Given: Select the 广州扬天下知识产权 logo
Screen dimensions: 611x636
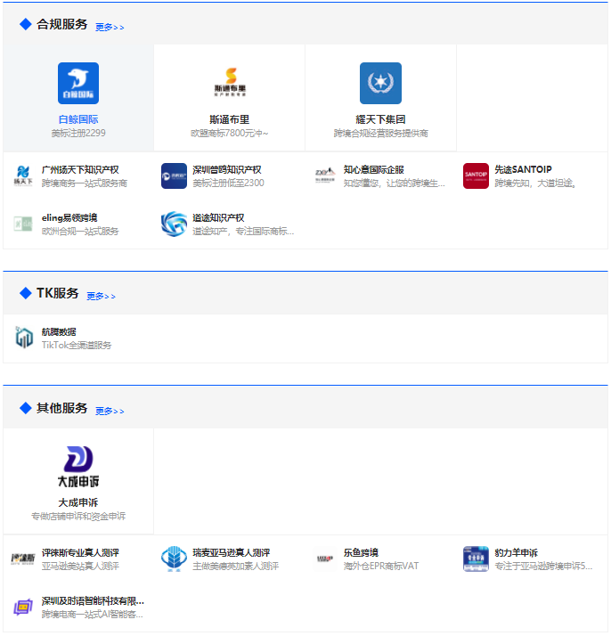Looking at the screenshot, I should [x=23, y=176].
